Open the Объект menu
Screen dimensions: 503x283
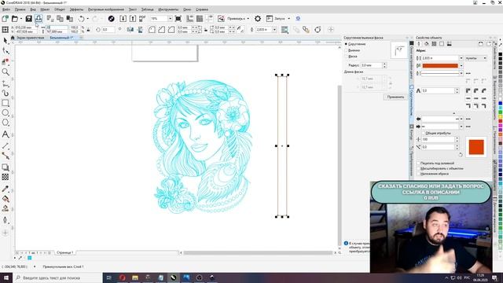[x=60, y=9]
